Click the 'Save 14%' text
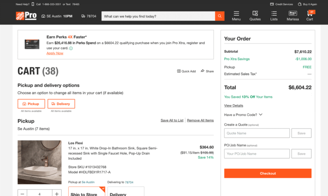Image resolution: width=328 pixels, height=196 pixels. [x=205, y=158]
